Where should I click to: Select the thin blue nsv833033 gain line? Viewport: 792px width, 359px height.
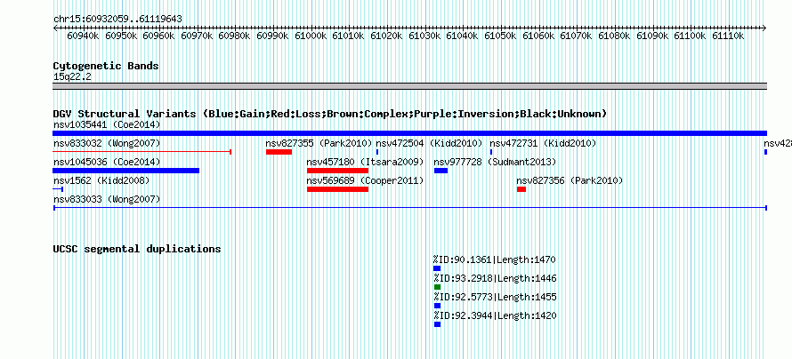410,207
